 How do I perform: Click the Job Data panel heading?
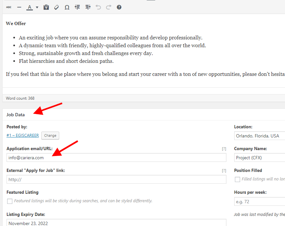[x=15, y=115]
